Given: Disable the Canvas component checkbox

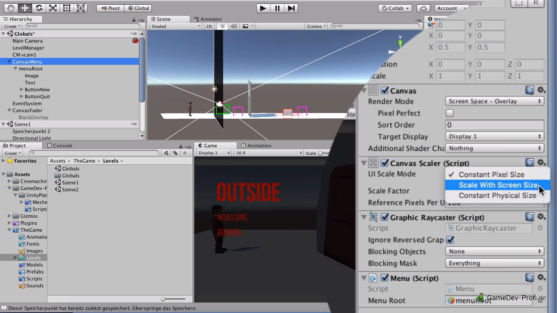Looking at the screenshot, I should click(x=385, y=90).
